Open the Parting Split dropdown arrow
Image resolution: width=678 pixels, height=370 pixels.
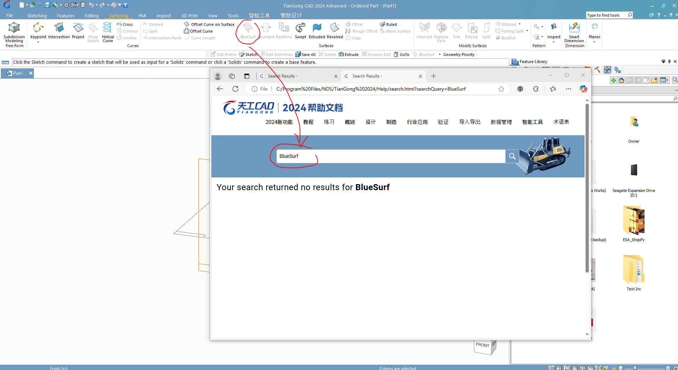[x=527, y=31]
